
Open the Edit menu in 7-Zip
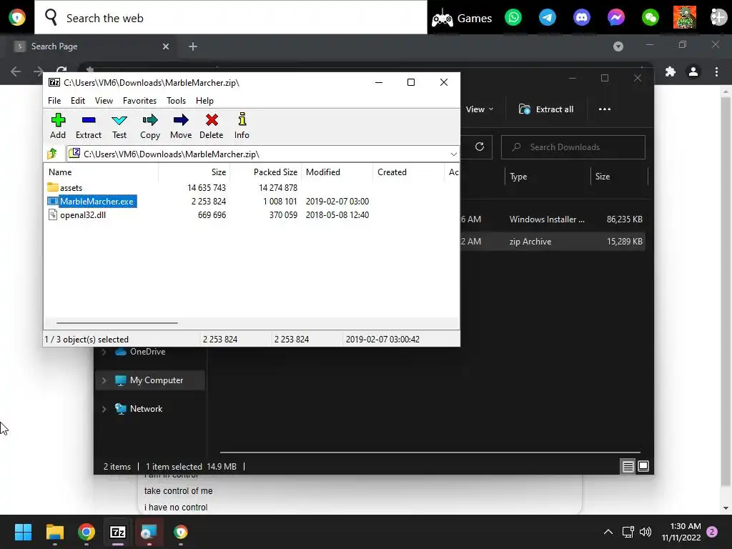(x=77, y=100)
